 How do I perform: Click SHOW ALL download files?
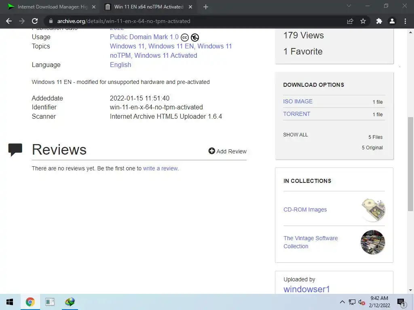tap(296, 135)
